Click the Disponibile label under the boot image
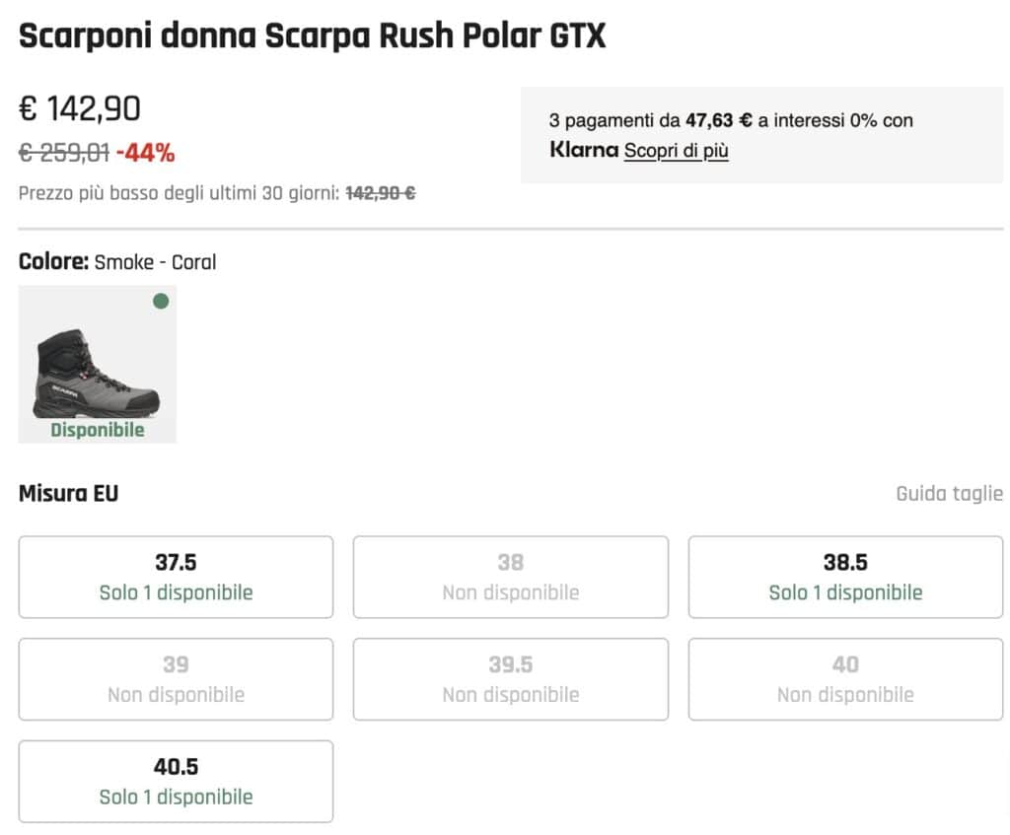 (97, 430)
